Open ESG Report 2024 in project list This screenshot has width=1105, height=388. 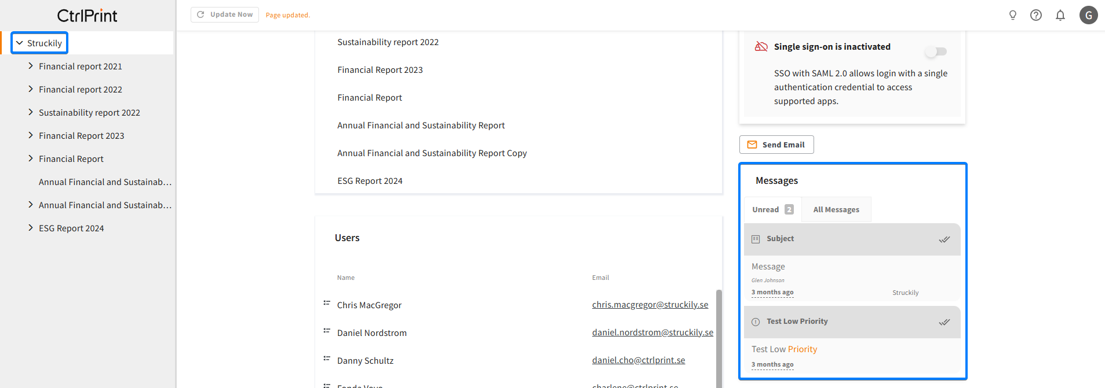(370, 181)
